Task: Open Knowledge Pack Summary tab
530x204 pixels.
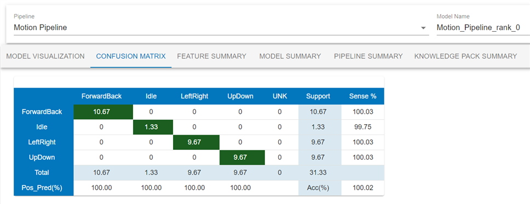Action: pyautogui.click(x=465, y=56)
